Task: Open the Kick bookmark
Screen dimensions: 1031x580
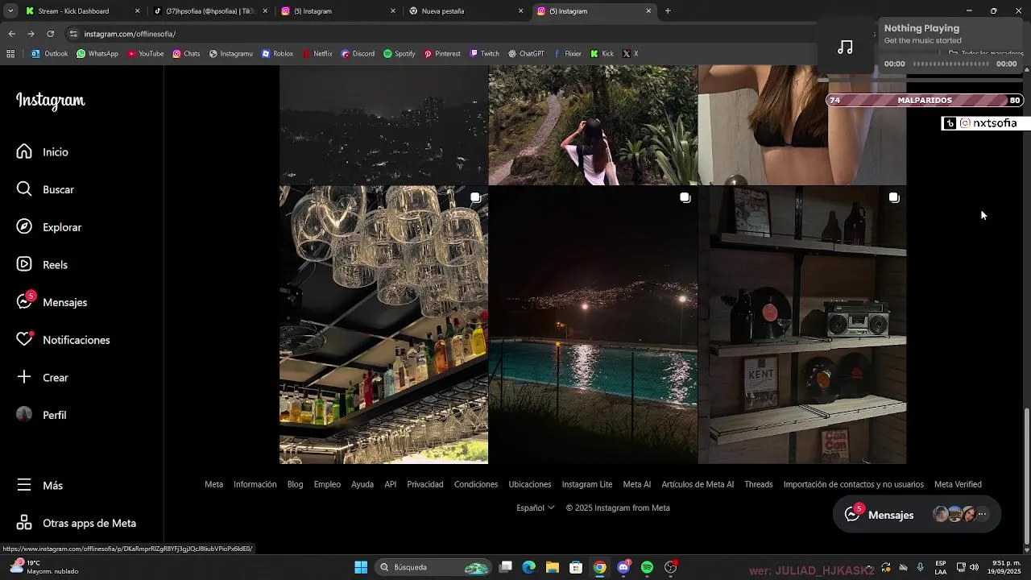Action: point(602,54)
